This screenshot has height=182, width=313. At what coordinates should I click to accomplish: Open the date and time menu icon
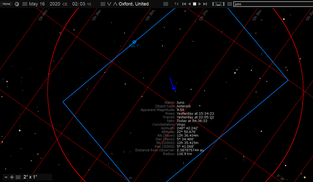point(25,4)
